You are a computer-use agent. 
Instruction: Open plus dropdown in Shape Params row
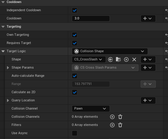point(148,68)
